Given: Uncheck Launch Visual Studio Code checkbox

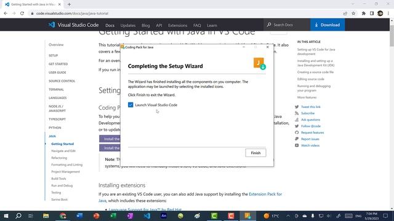Looking at the screenshot, I should [x=131, y=105].
